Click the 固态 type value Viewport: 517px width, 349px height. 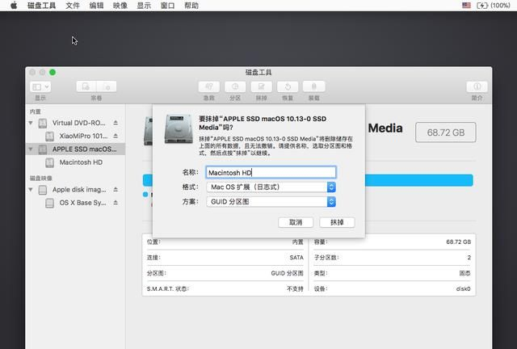465,273
